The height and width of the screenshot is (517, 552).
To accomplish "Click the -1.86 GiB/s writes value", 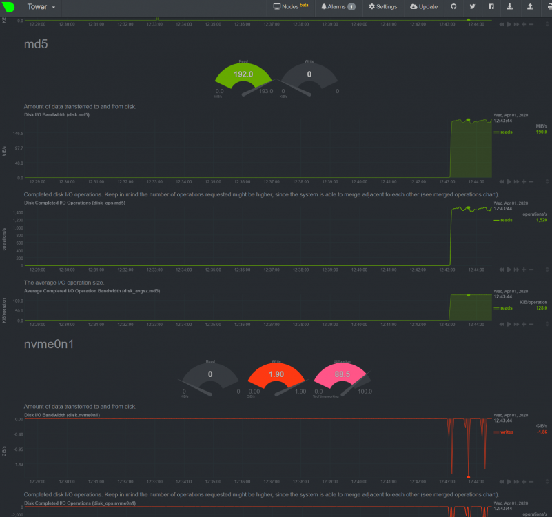I will tap(542, 432).
